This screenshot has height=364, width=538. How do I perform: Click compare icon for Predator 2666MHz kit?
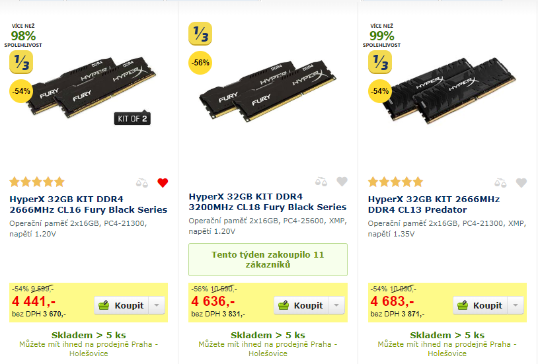coord(502,182)
